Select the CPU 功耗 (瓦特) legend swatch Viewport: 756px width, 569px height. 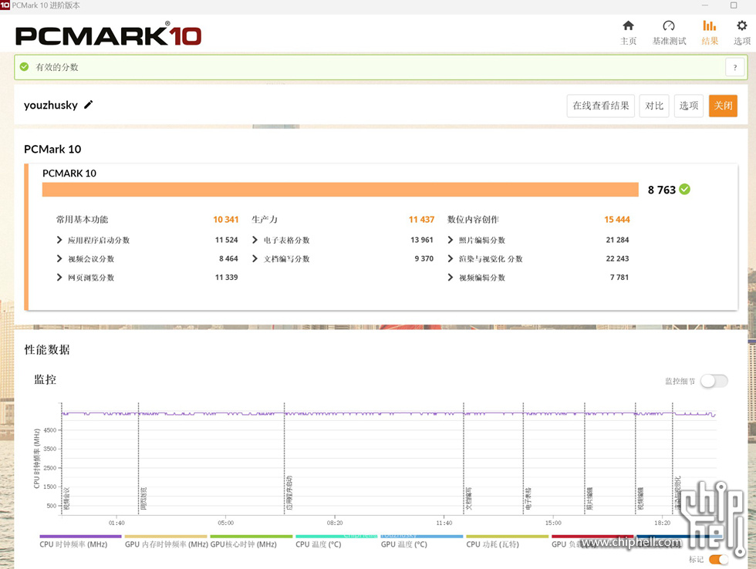click(x=508, y=537)
